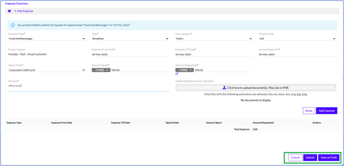Open the Project Code dropdown
Viewport: 344px width, 166px height.
point(297,39)
